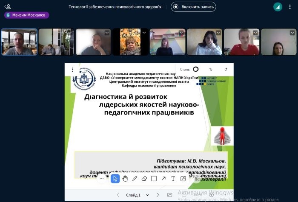Viewport: 298px width, 202px height.
Task: Redo the whiteboard action
Action: 226,69
